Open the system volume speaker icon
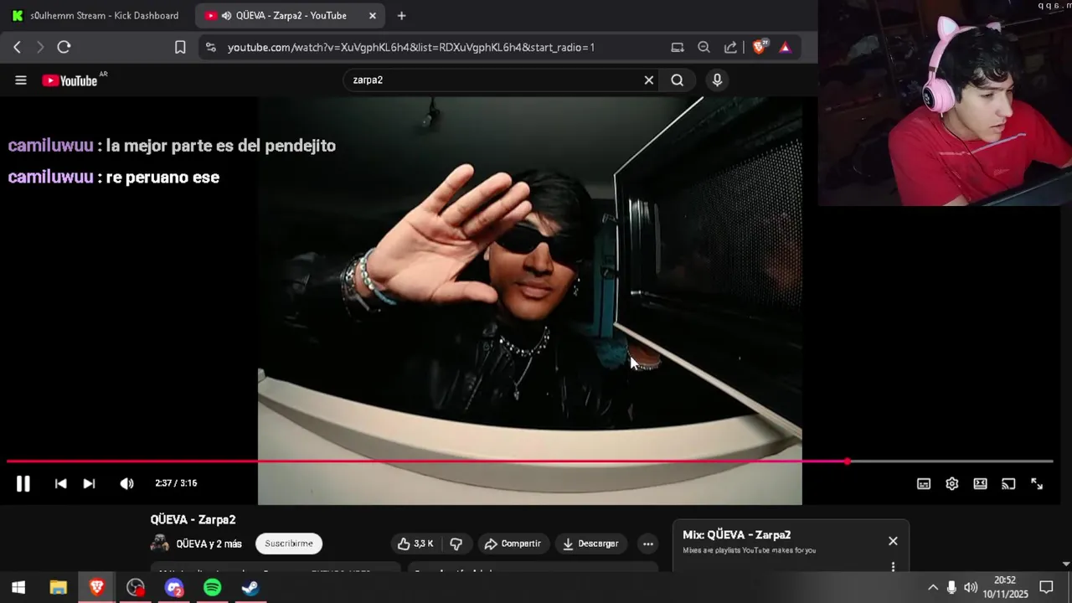The width and height of the screenshot is (1072, 603). point(971,588)
